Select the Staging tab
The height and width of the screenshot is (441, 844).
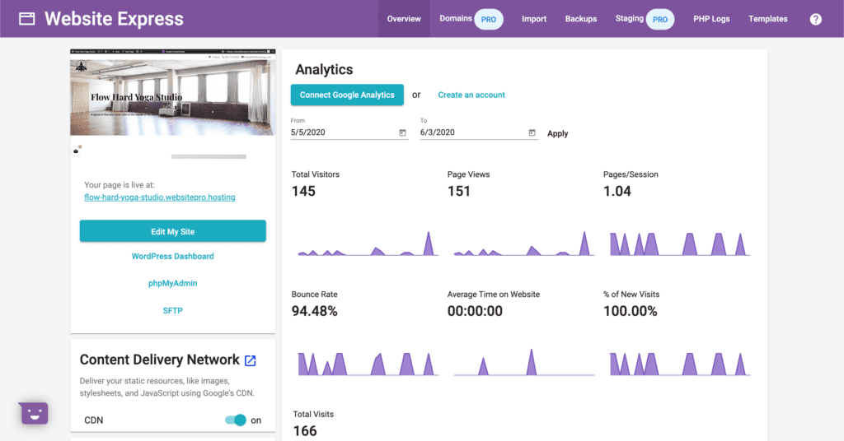[x=630, y=18]
